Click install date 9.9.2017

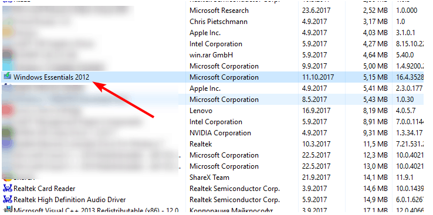point(314,66)
